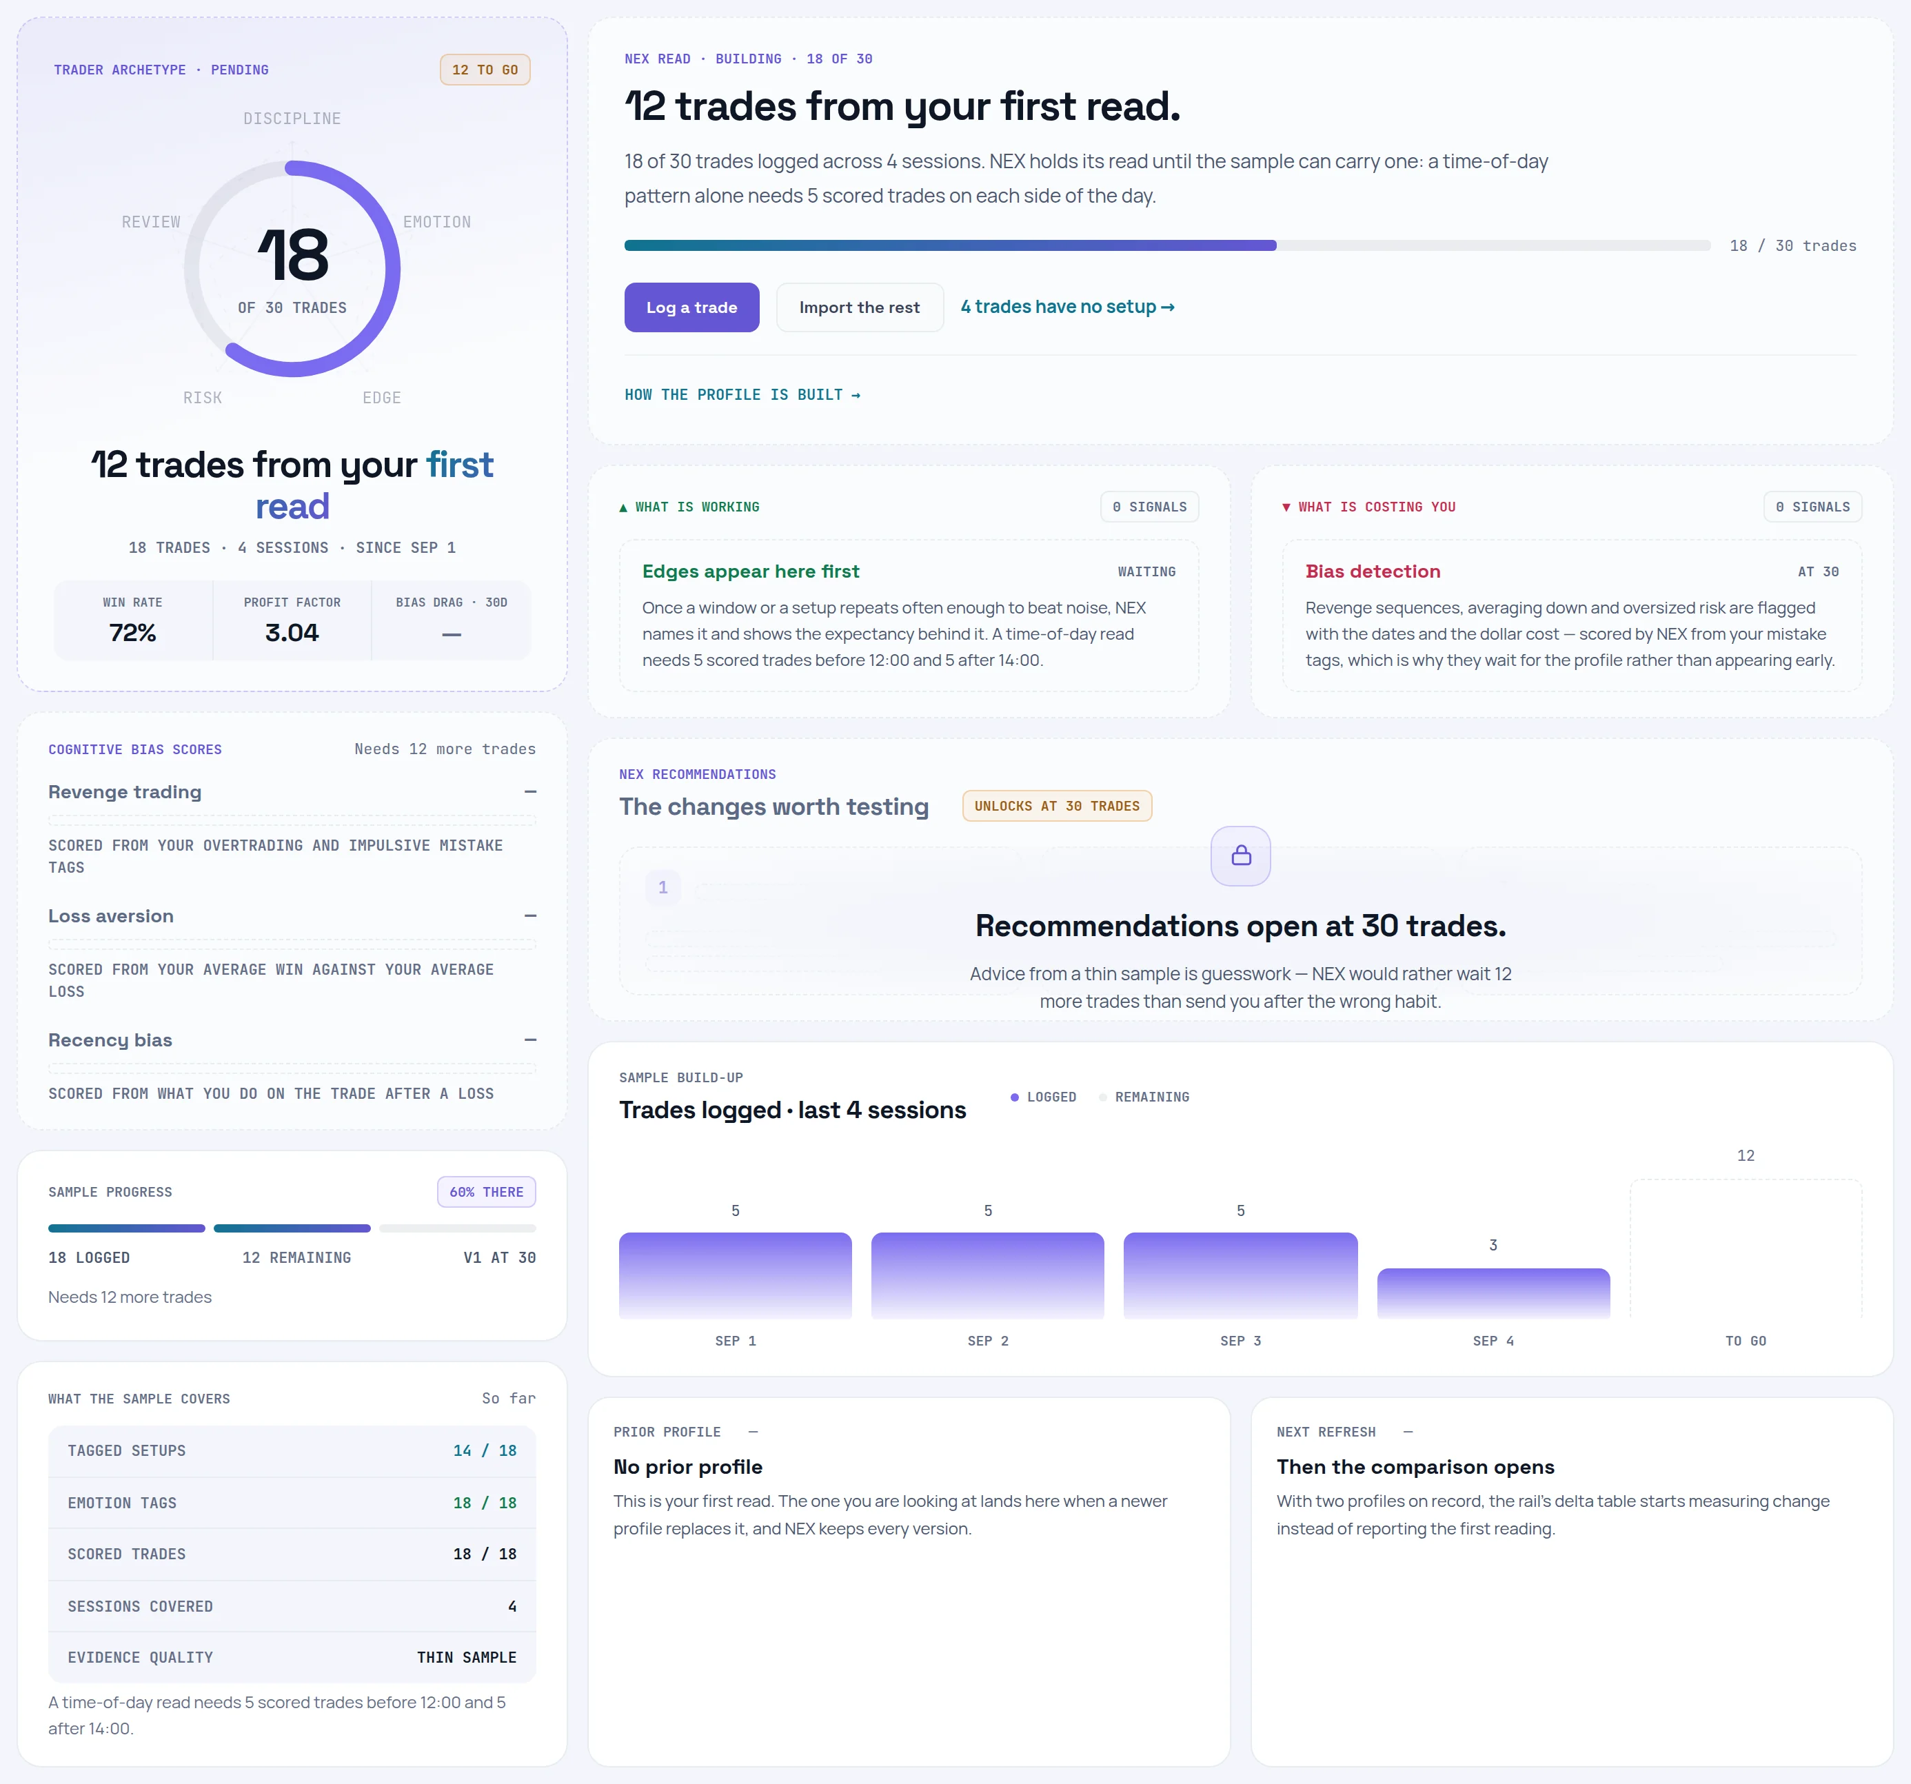1911x1784 pixels.
Task: Open the Edges appear here first card
Action: 909,615
